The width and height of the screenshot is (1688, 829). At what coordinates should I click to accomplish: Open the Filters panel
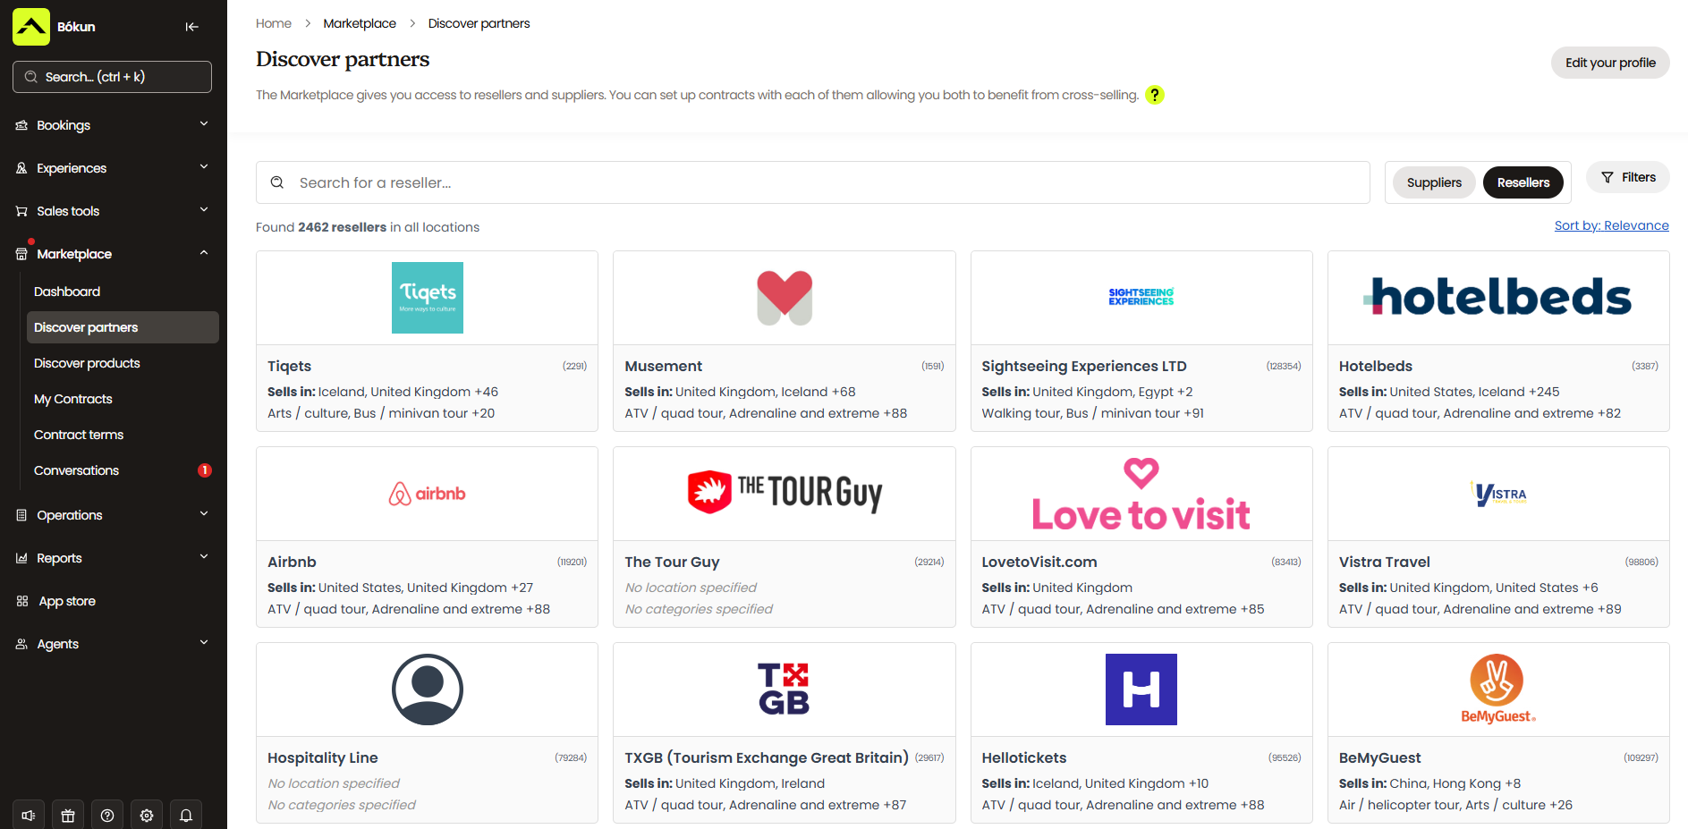coord(1628,177)
